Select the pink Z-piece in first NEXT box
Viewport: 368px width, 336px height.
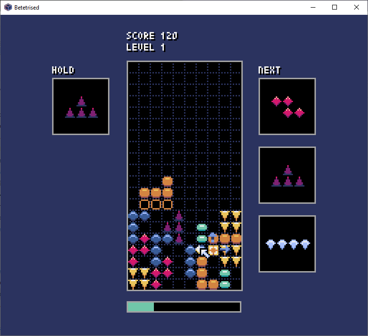[x=288, y=107]
